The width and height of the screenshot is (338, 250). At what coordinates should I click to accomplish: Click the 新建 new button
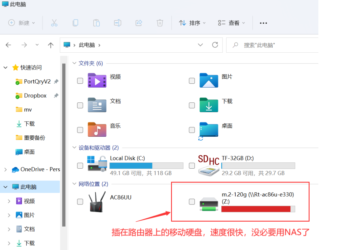click(21, 23)
